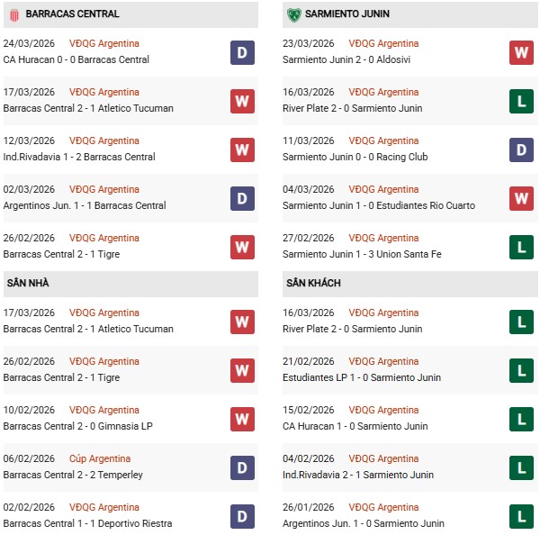Click the L badge for the Estudiantes LP match

tap(522, 370)
